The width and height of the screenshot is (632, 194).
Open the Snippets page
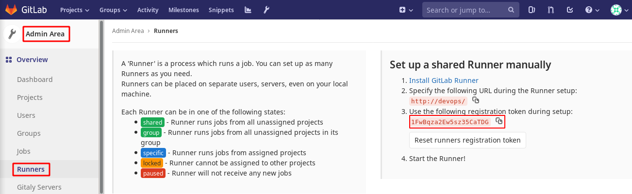pyautogui.click(x=221, y=10)
